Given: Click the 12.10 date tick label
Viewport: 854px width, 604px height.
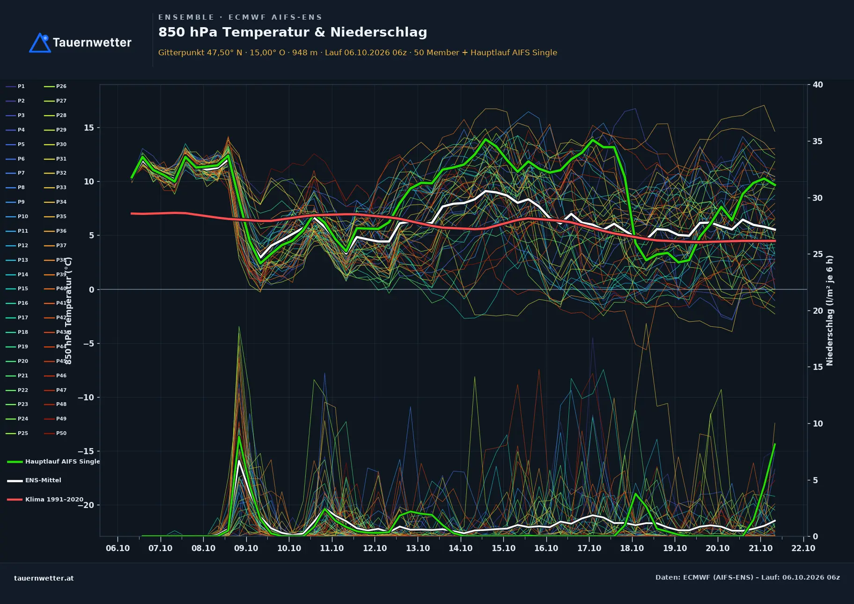Looking at the screenshot, I should coord(375,548).
